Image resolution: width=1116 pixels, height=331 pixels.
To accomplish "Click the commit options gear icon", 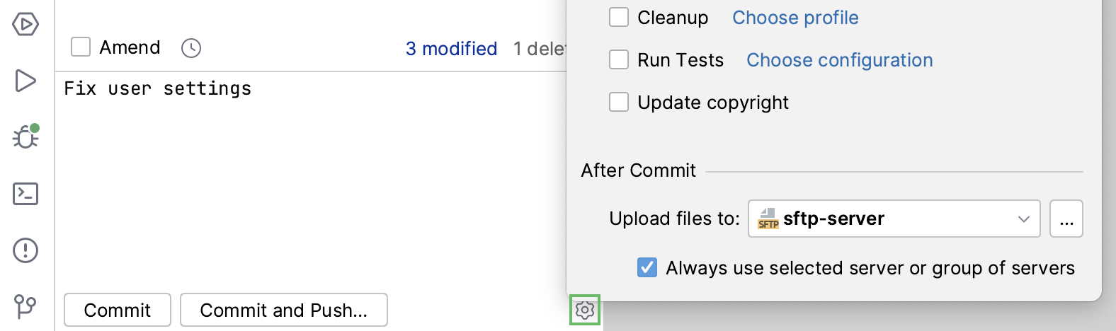I will [585, 310].
